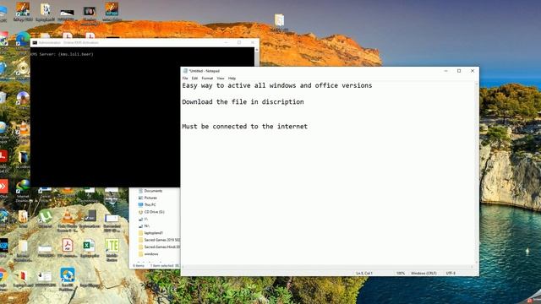Click the 100% zoom status entry
This screenshot has height=304, width=541.
[400, 273]
